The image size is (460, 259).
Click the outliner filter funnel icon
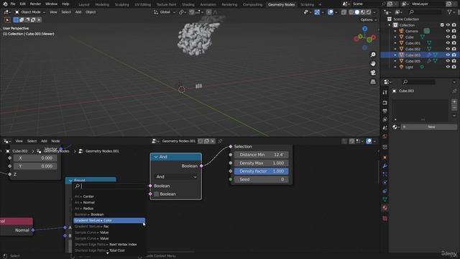(x=449, y=12)
